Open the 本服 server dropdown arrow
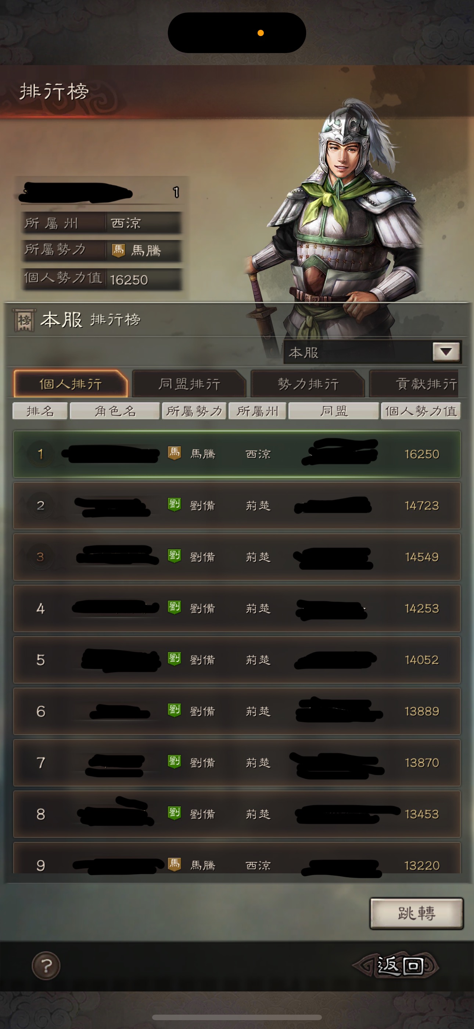This screenshot has height=1029, width=474. [446, 352]
